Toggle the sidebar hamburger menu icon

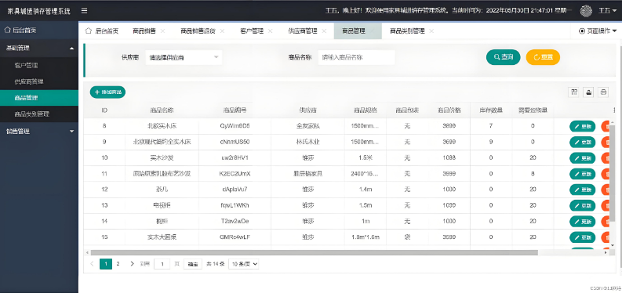(x=84, y=11)
